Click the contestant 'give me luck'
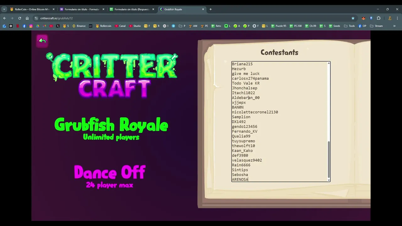Viewport: 402px width, 226px height. click(246, 74)
